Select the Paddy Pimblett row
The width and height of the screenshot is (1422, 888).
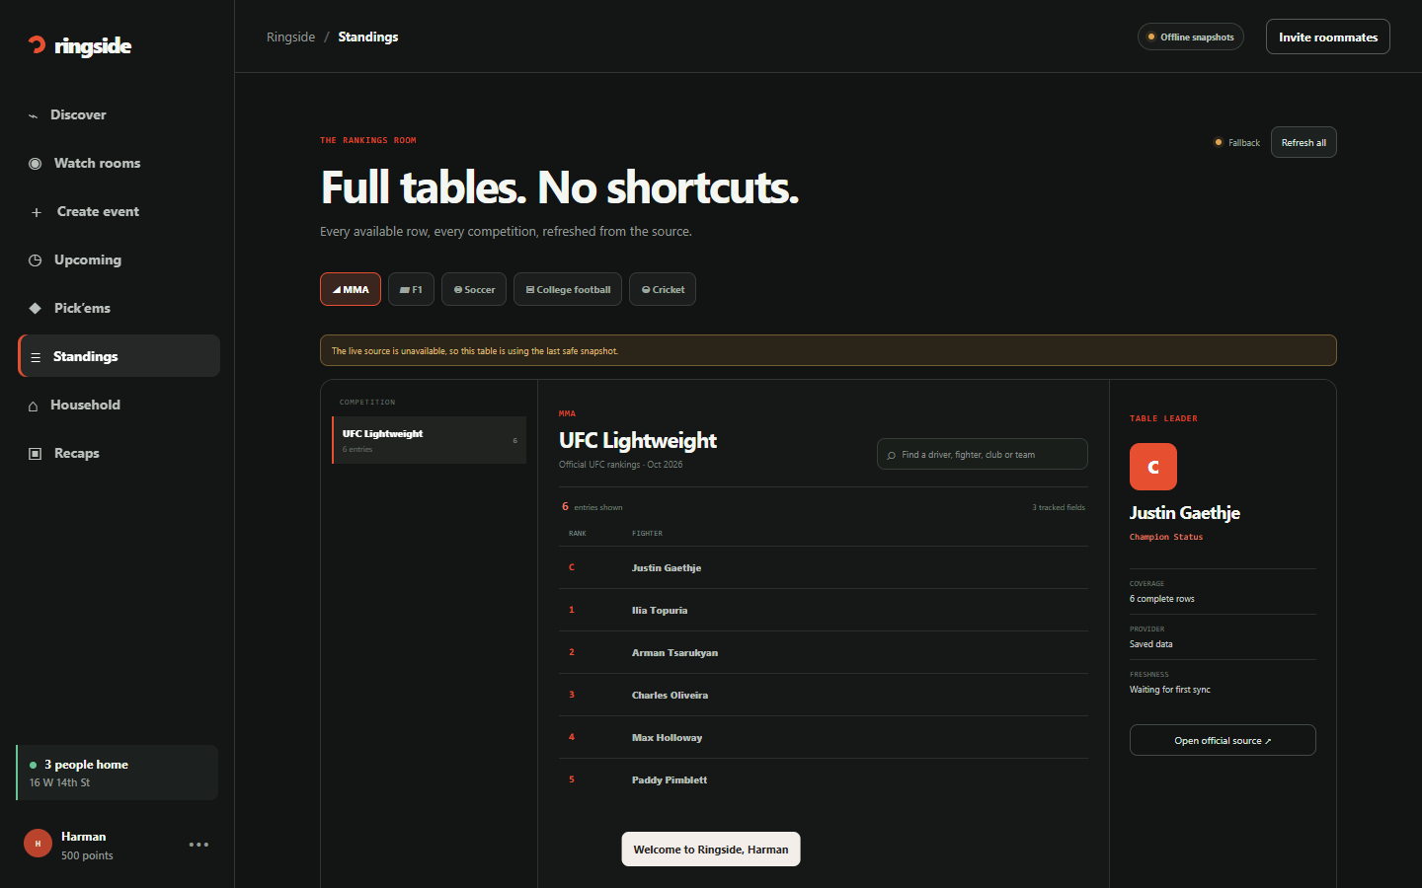click(823, 779)
